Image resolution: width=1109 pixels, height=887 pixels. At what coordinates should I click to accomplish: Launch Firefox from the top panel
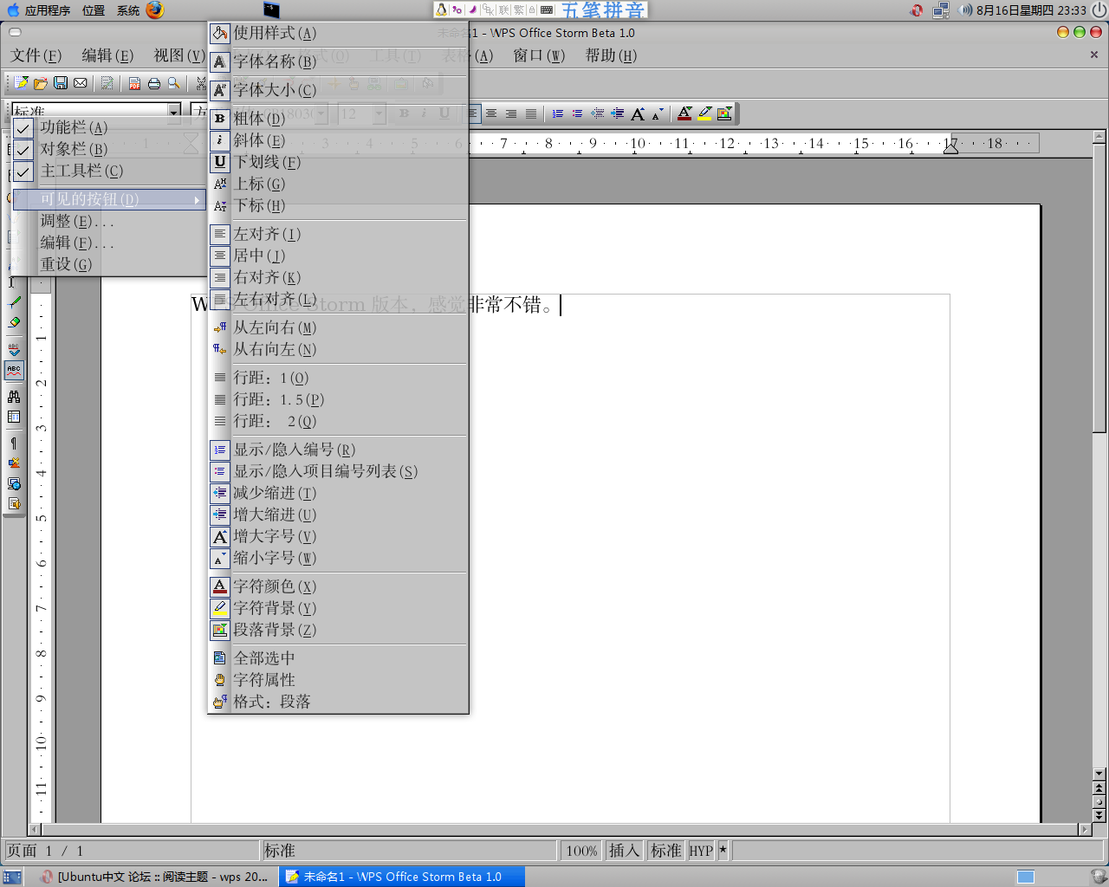click(x=155, y=10)
